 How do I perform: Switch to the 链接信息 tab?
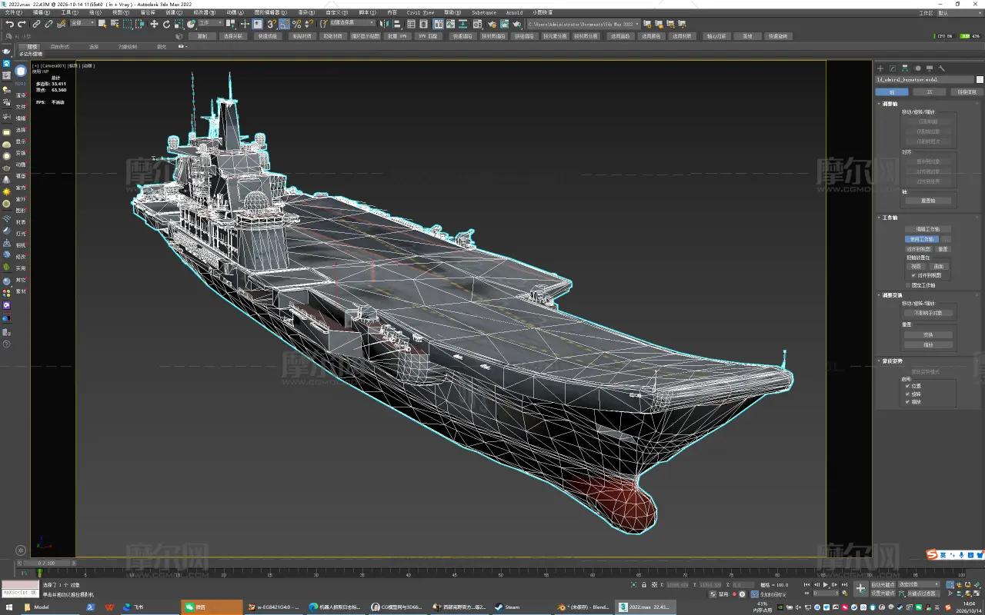967,91
